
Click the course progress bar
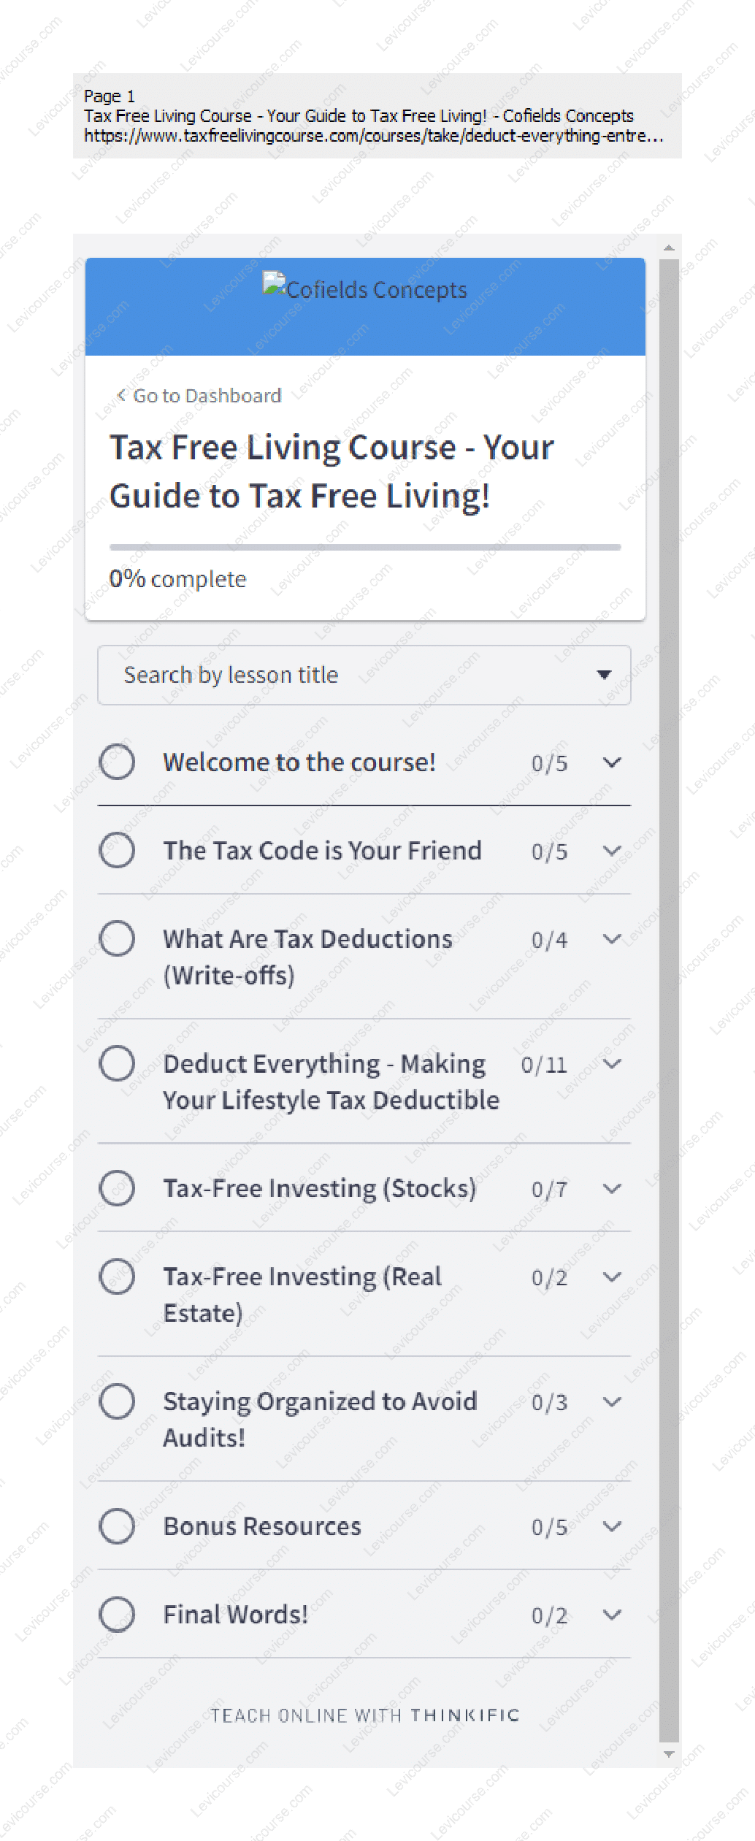click(364, 547)
